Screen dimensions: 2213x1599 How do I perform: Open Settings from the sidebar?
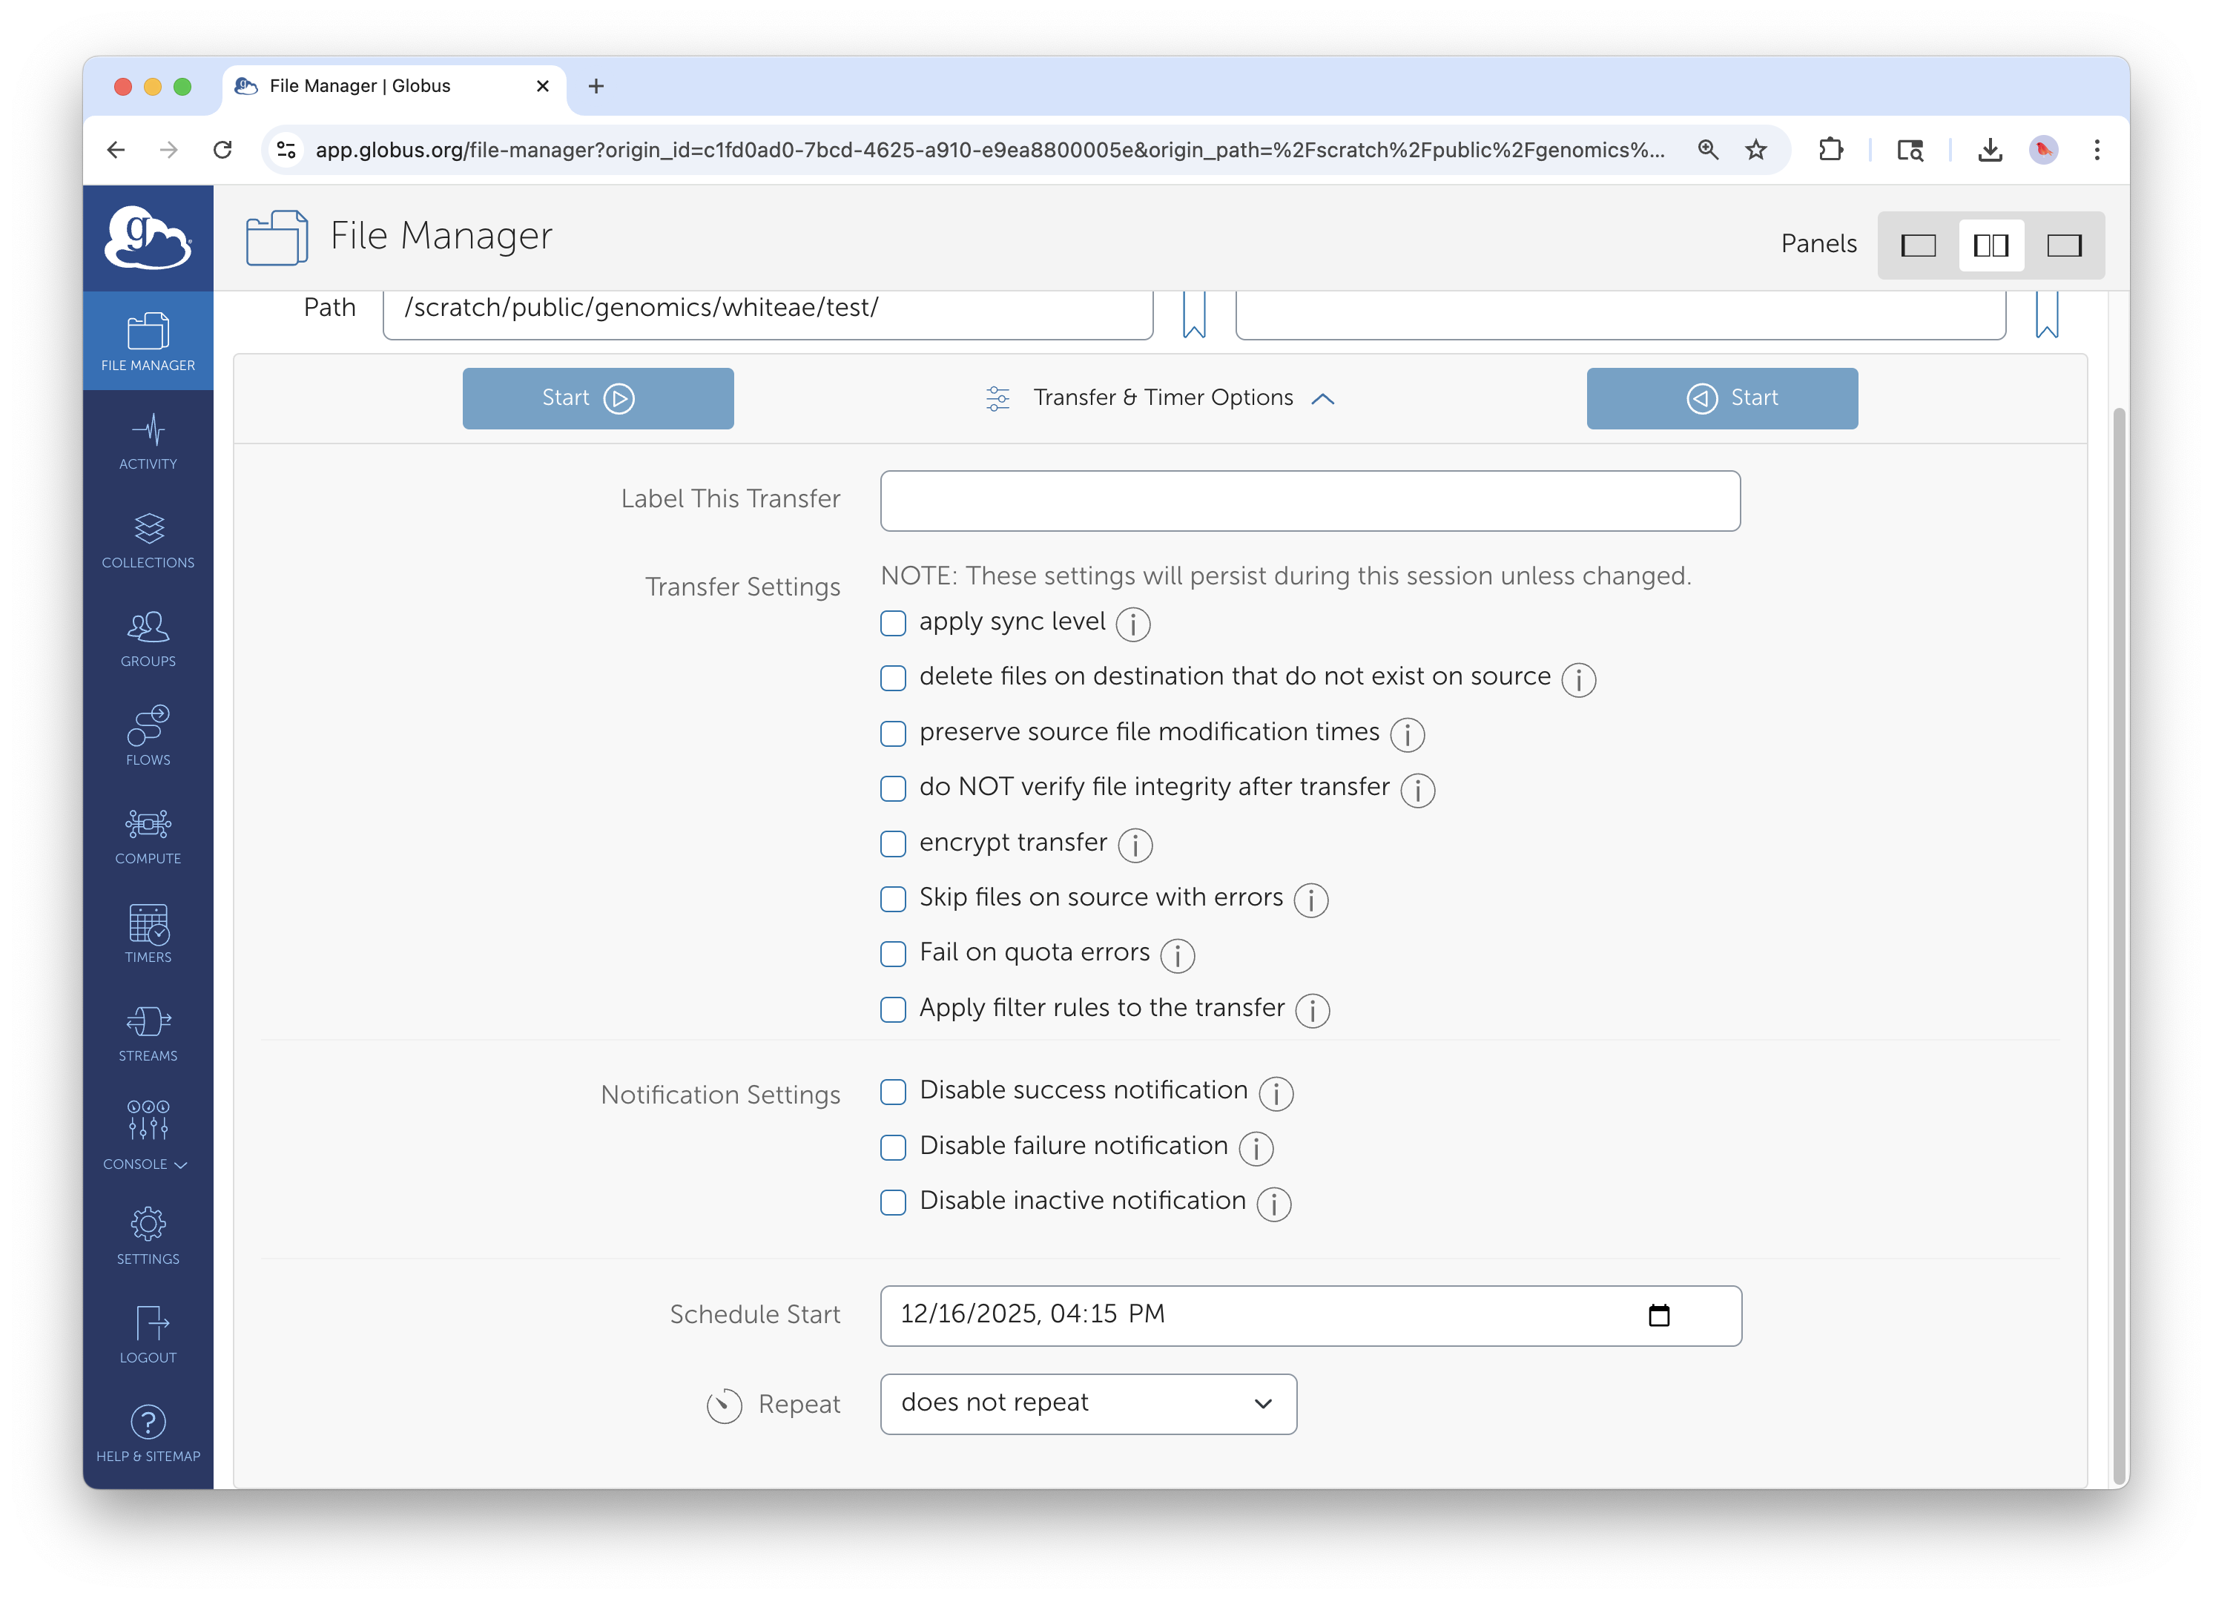pos(148,1234)
